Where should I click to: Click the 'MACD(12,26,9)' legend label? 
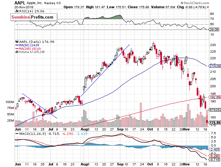click(33, 134)
